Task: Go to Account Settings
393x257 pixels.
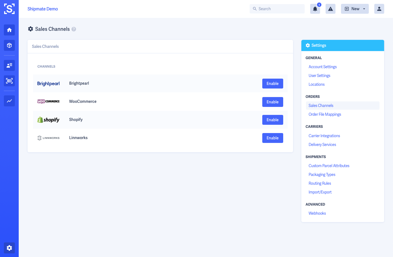Action: coord(323,67)
